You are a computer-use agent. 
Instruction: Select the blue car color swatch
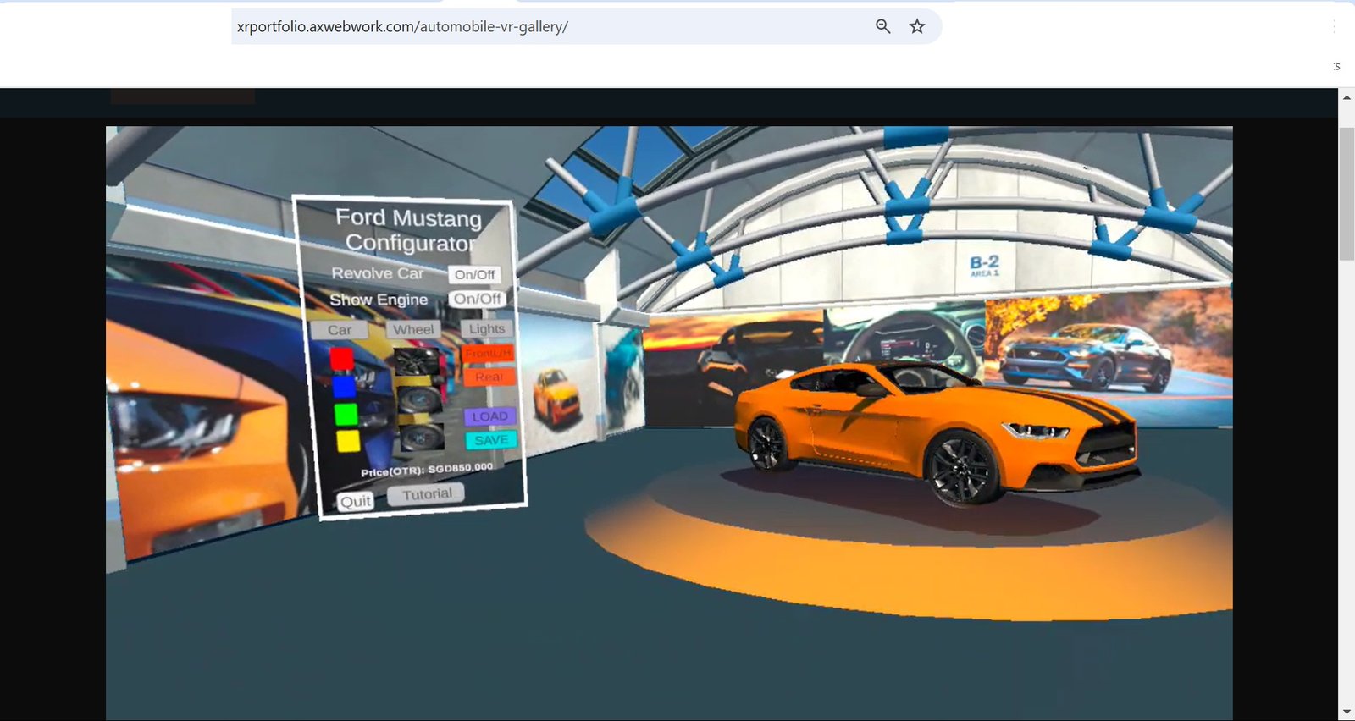343,387
